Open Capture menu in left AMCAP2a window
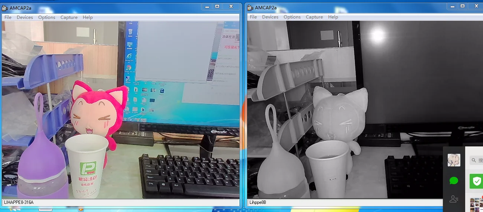Viewport: 483px width, 212px height. coord(69,17)
